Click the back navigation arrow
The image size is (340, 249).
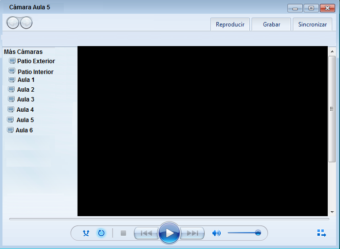(x=13, y=23)
